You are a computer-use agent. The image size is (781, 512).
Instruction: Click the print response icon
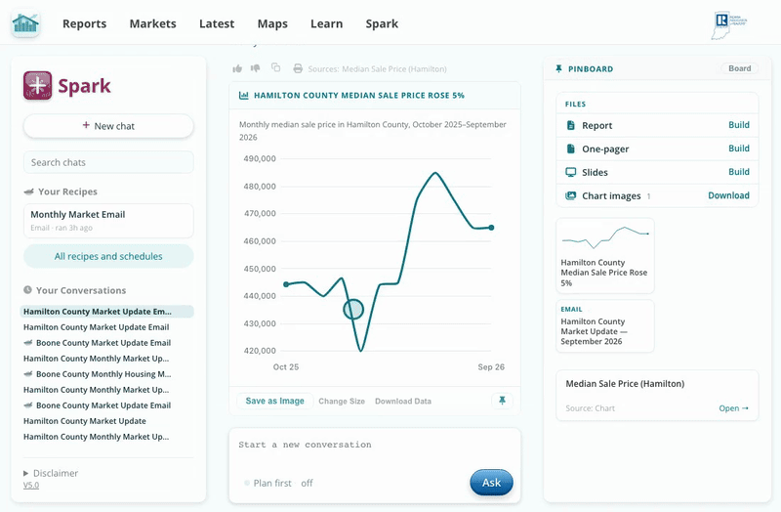click(x=298, y=68)
